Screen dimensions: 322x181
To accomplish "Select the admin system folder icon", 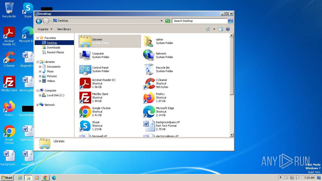I will coord(148,41).
